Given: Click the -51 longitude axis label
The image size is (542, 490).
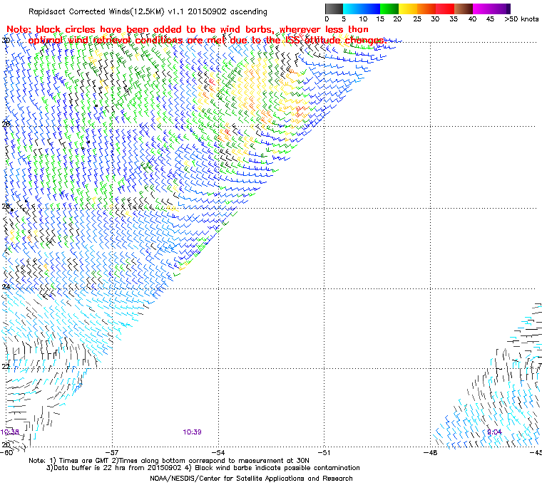Looking at the screenshot, I should tap(324, 452).
